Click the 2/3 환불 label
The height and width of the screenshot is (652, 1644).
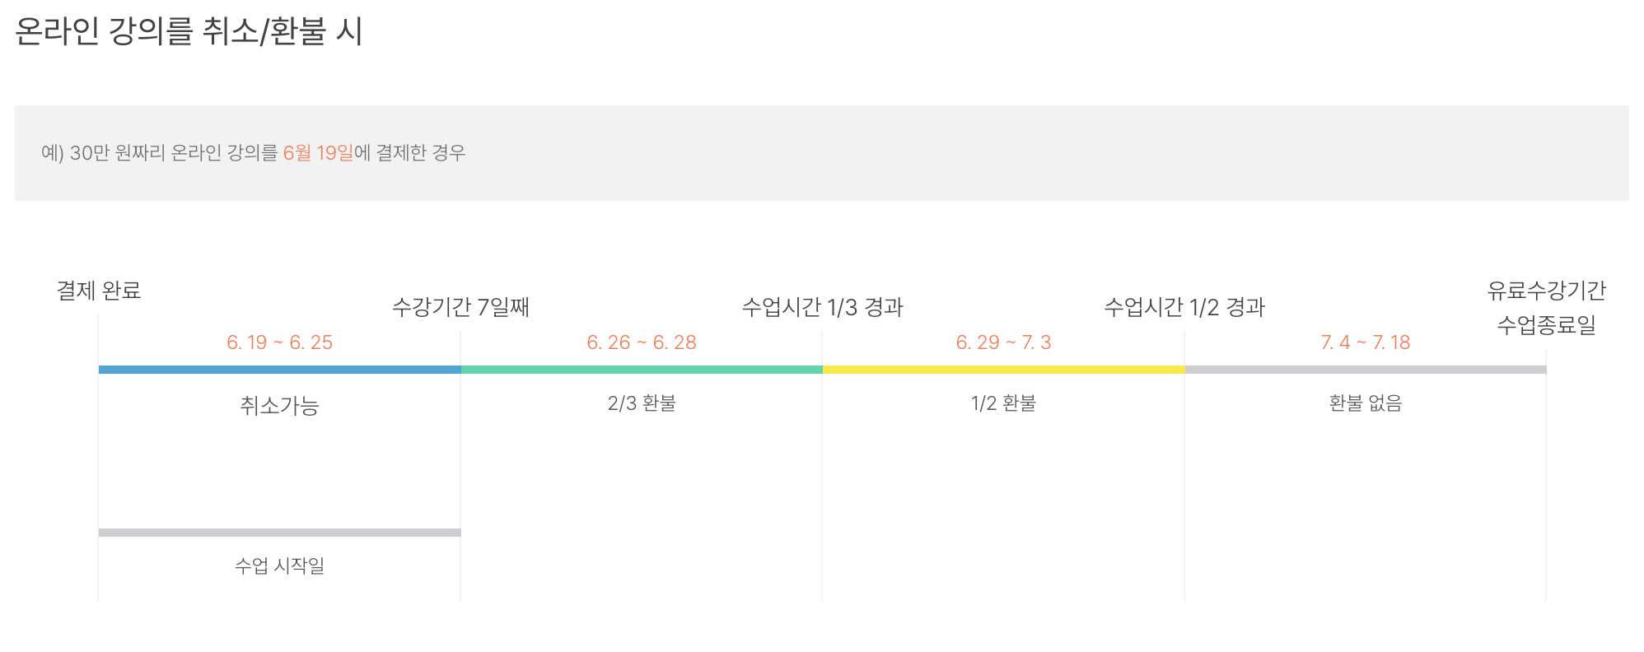pos(642,403)
